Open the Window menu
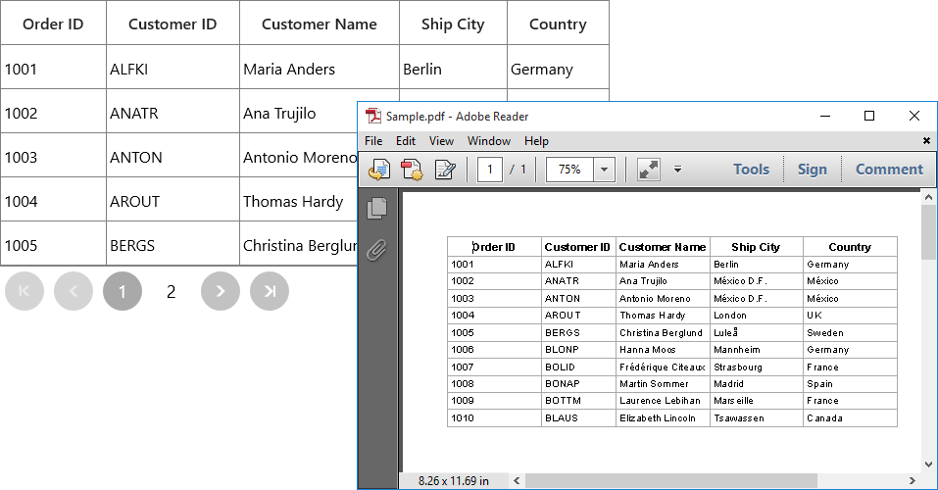Viewport: 938px width, 490px height. tap(489, 140)
